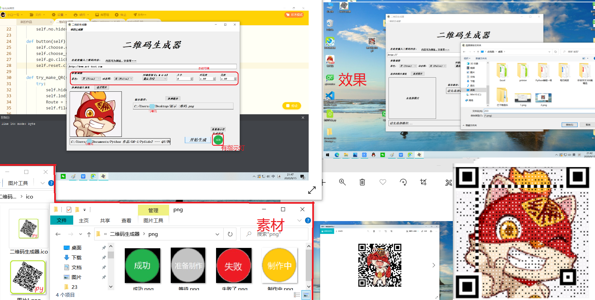This screenshot has height=300, width=595.
Task: Open the 共享 ribbon tab in the png Explorer
Action: click(x=105, y=220)
